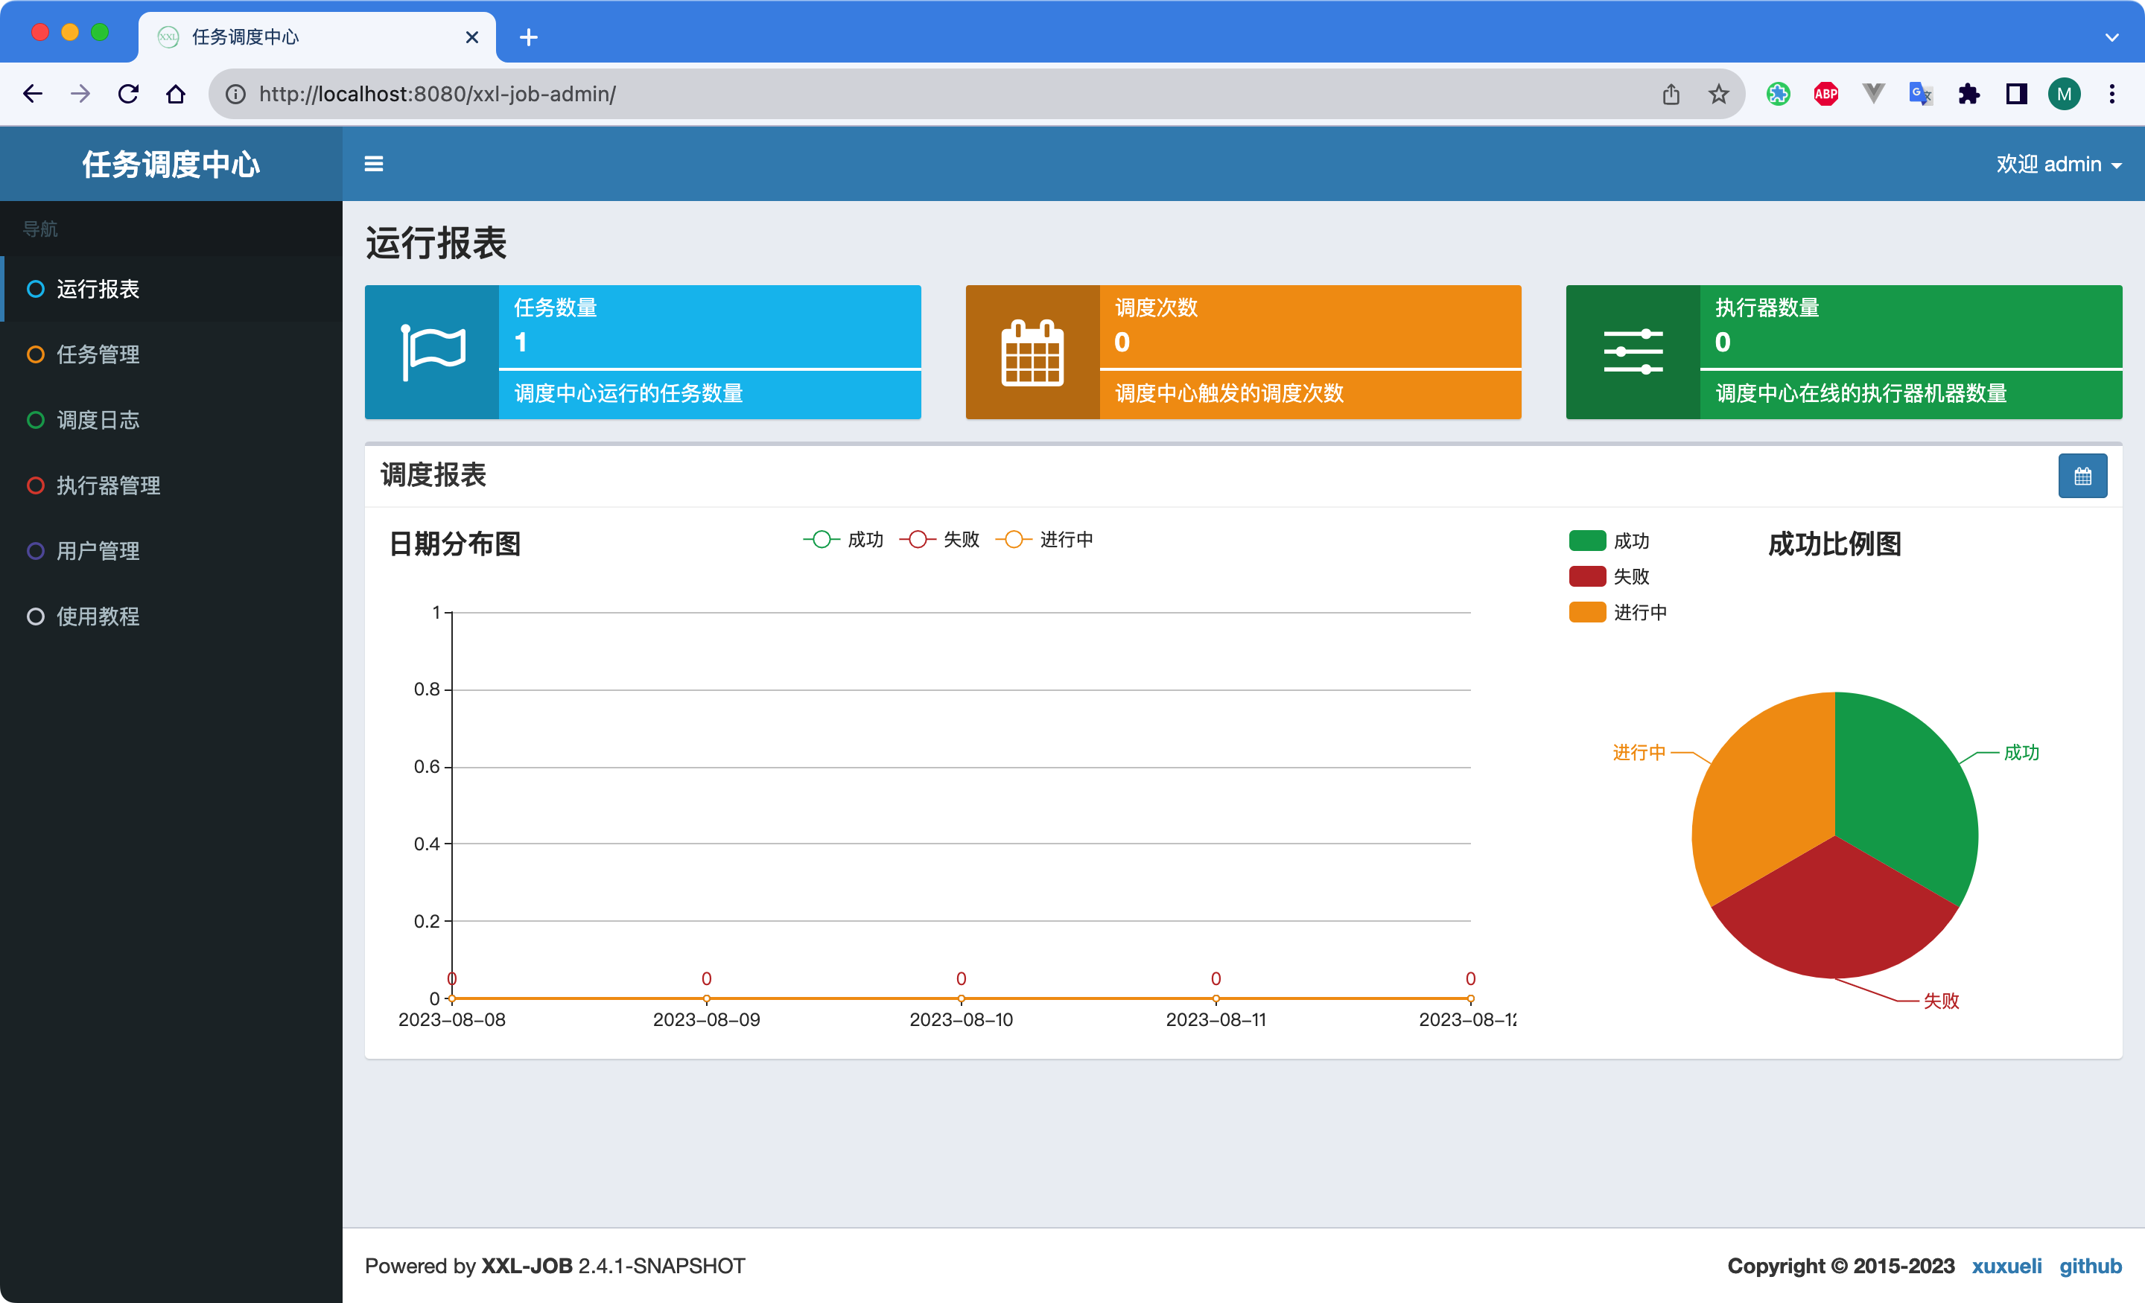Open the extensions puzzle icon

click(x=1968, y=94)
